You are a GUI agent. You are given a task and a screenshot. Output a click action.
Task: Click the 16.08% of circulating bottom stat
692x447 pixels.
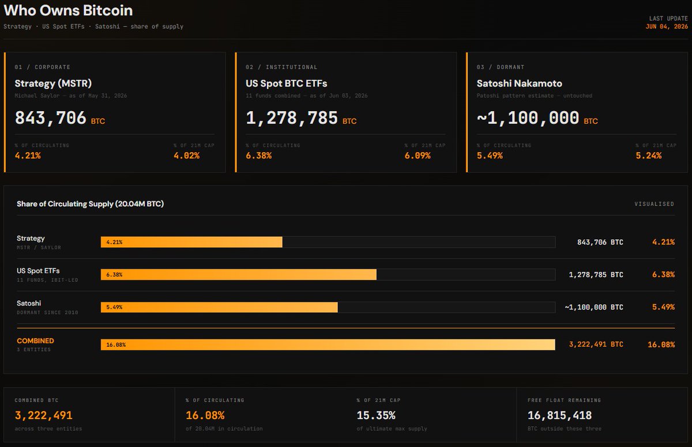point(205,415)
